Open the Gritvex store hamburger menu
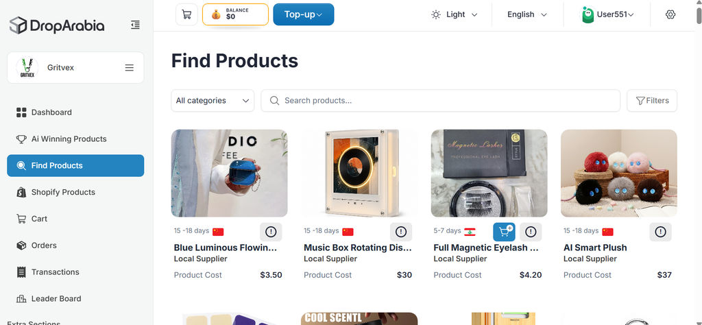702x325 pixels. [130, 68]
